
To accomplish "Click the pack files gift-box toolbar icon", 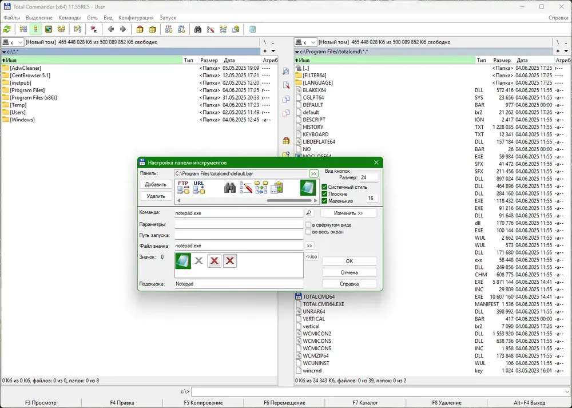I will 140,29.
